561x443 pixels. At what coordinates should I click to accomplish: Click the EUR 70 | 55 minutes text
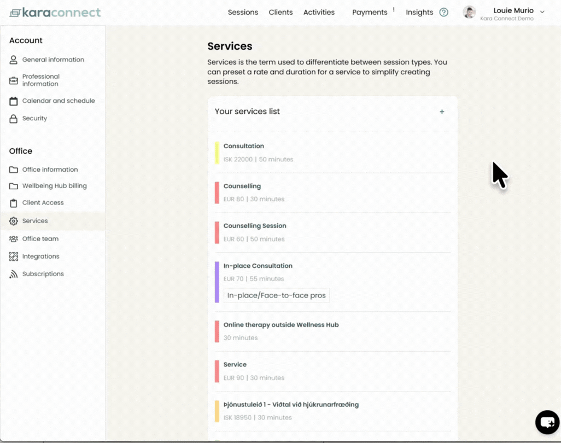(254, 279)
